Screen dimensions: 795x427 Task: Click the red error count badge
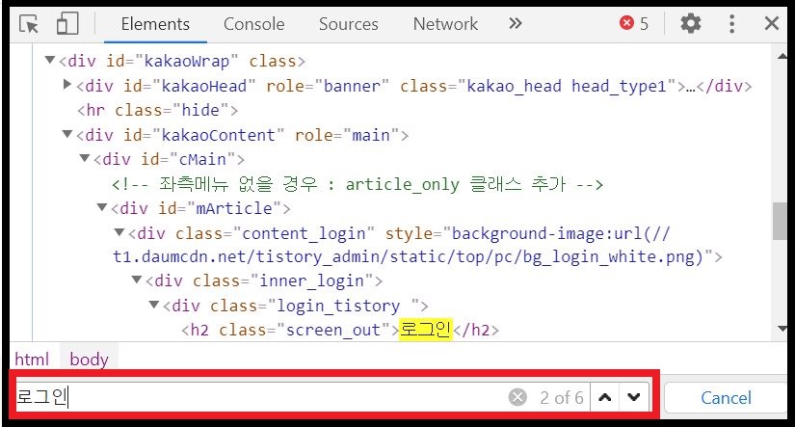pyautogui.click(x=634, y=23)
